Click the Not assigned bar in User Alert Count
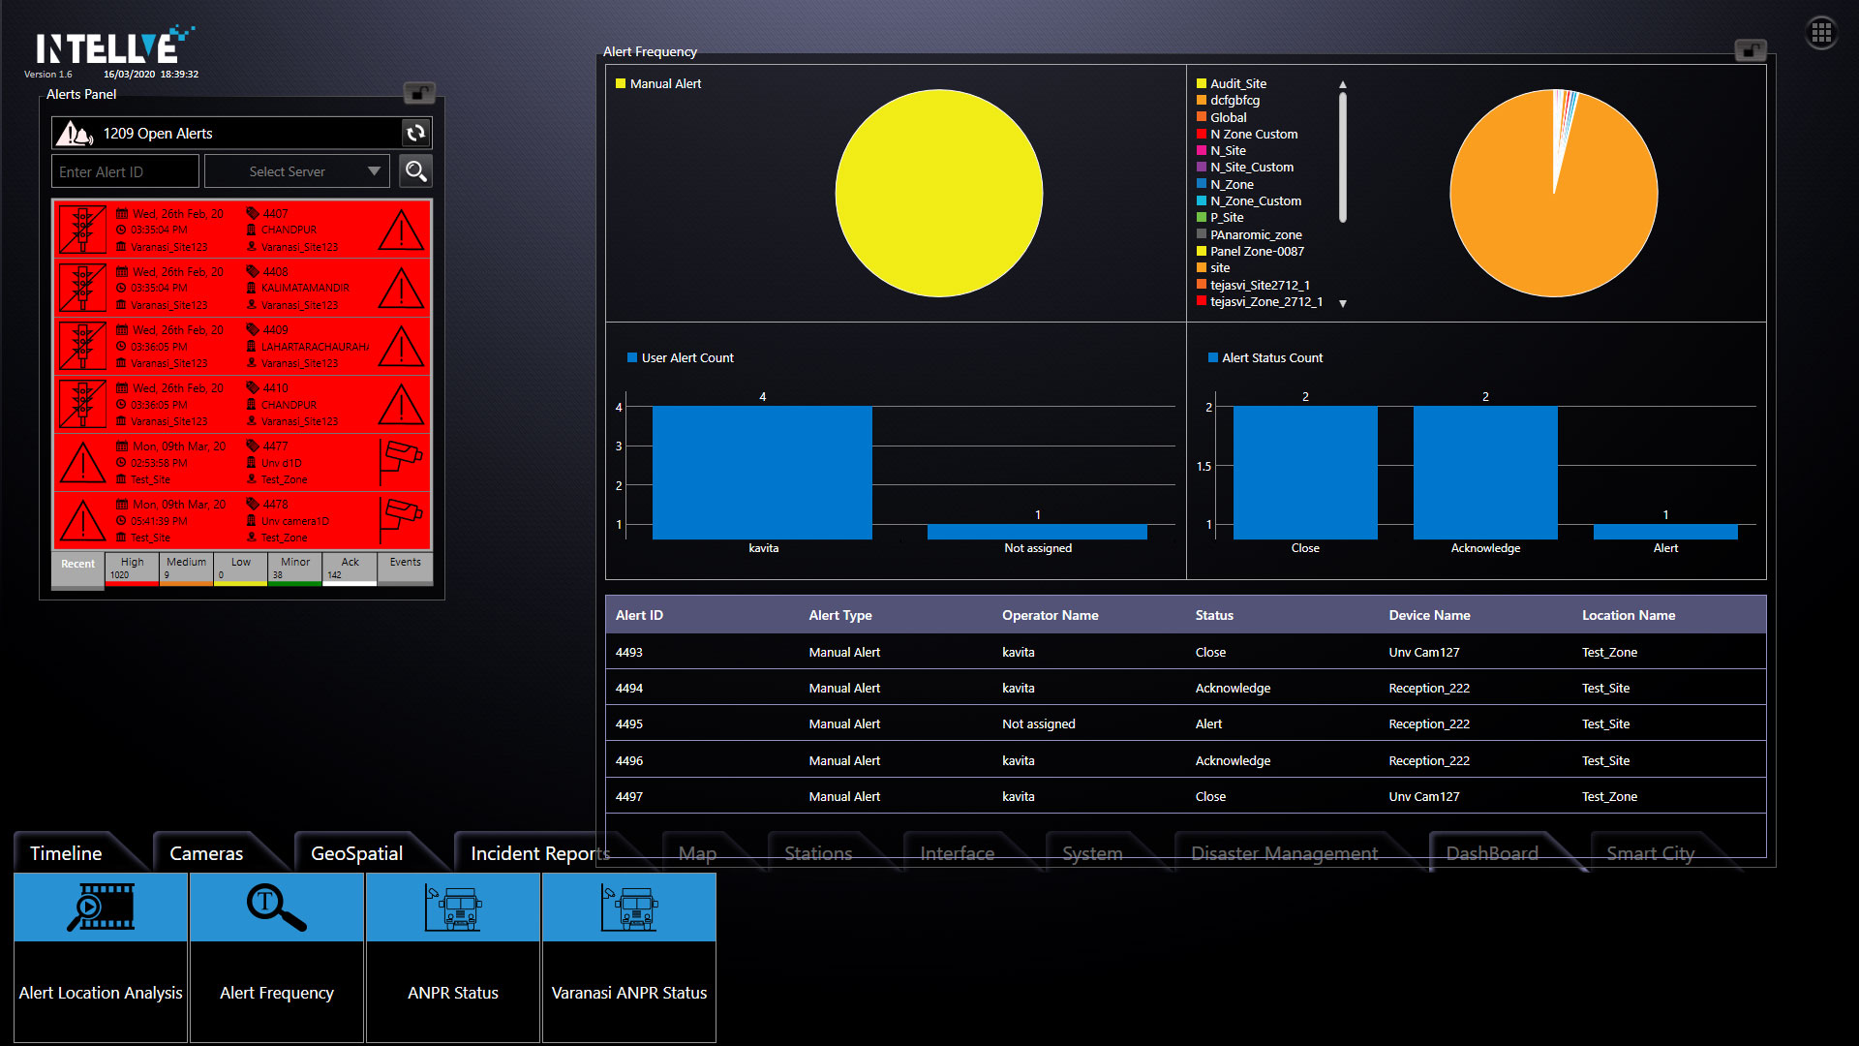The image size is (1859, 1046). tap(1037, 532)
